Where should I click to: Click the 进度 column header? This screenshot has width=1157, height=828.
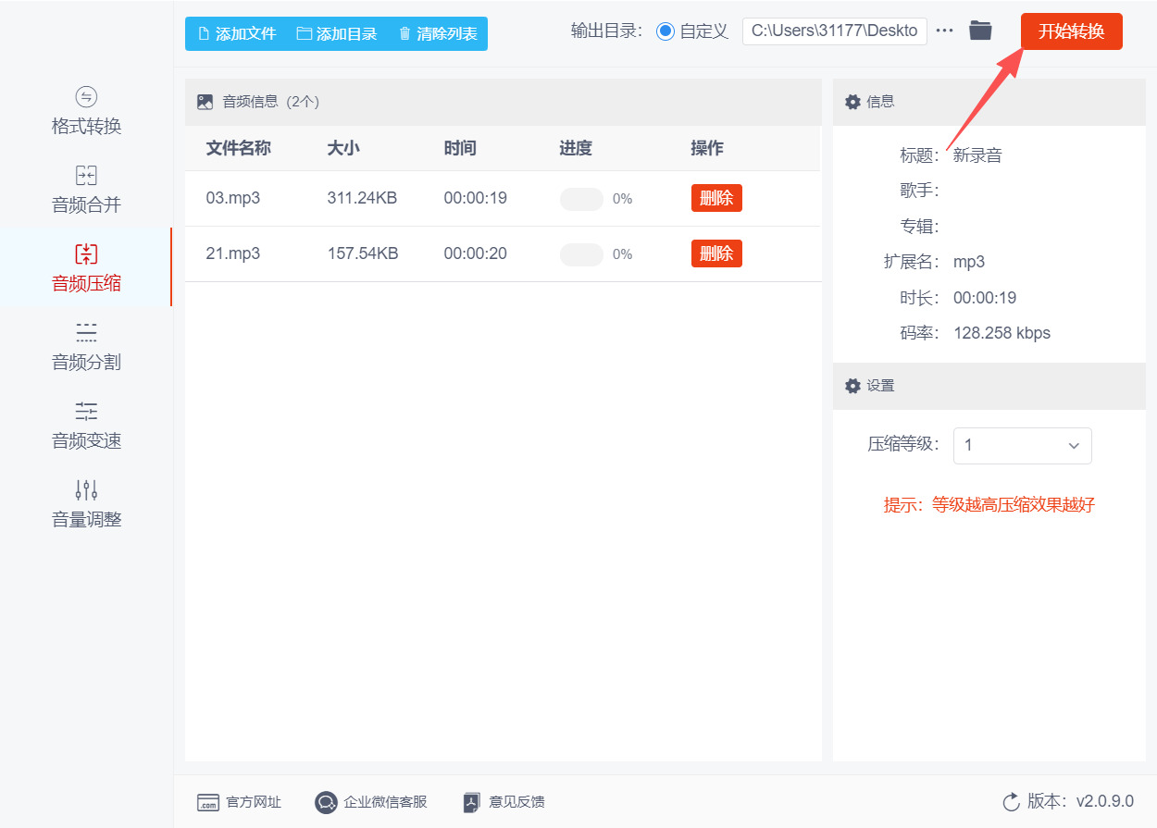[x=576, y=148]
